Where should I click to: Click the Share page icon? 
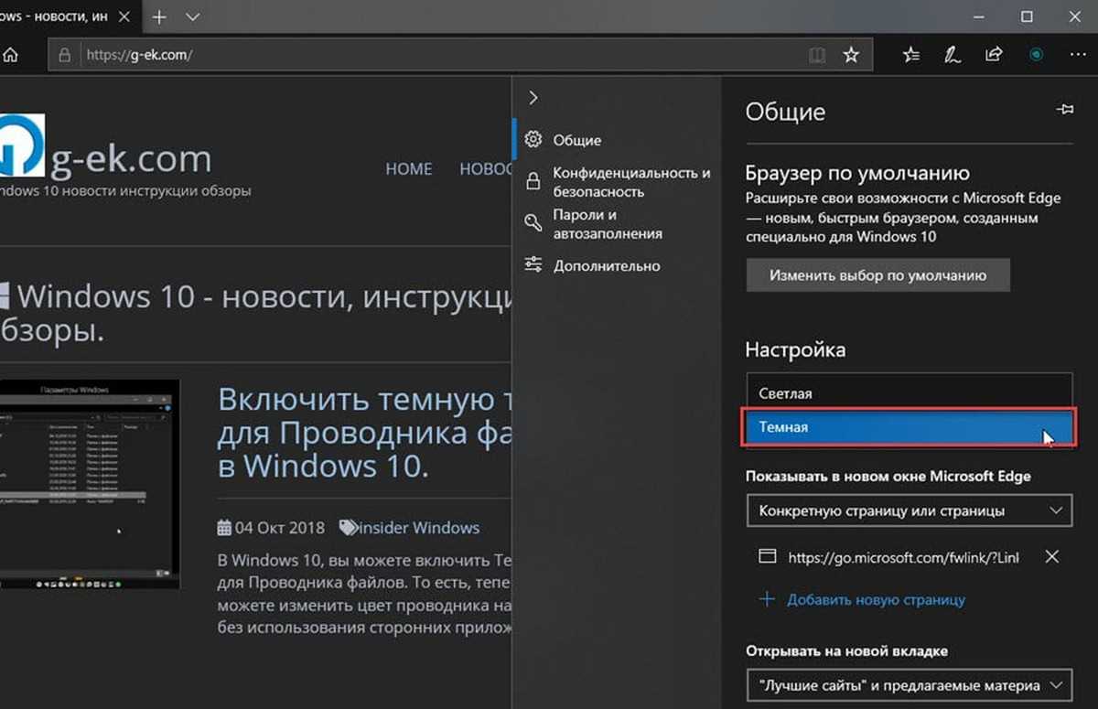[994, 55]
